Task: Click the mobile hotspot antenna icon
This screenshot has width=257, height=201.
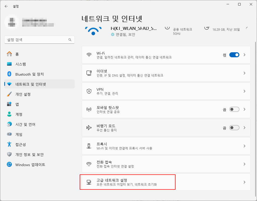Action: coord(89,109)
